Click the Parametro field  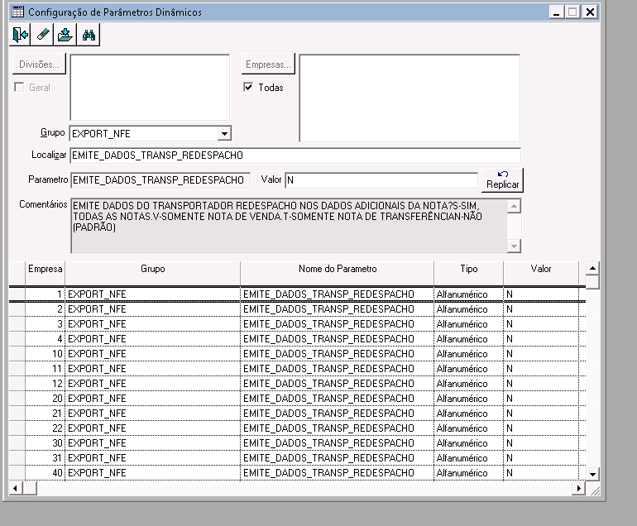(x=160, y=180)
